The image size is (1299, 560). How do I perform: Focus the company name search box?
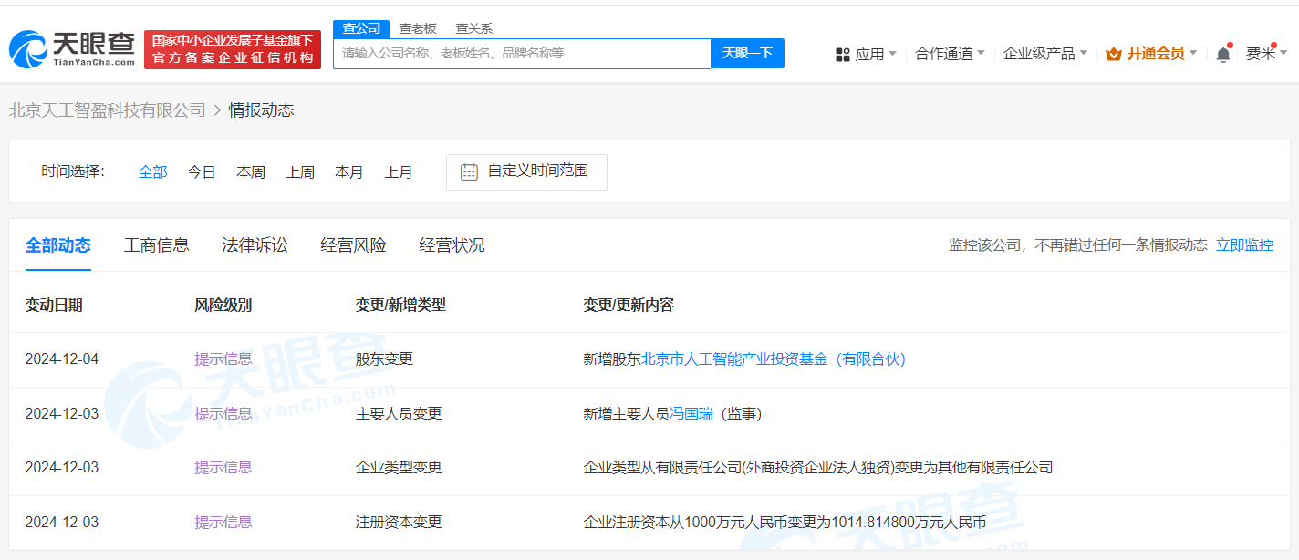[522, 53]
